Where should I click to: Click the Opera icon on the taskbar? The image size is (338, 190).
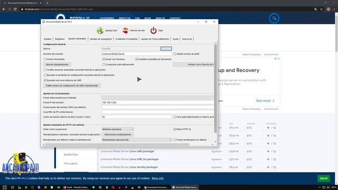pyautogui.click(x=113, y=187)
